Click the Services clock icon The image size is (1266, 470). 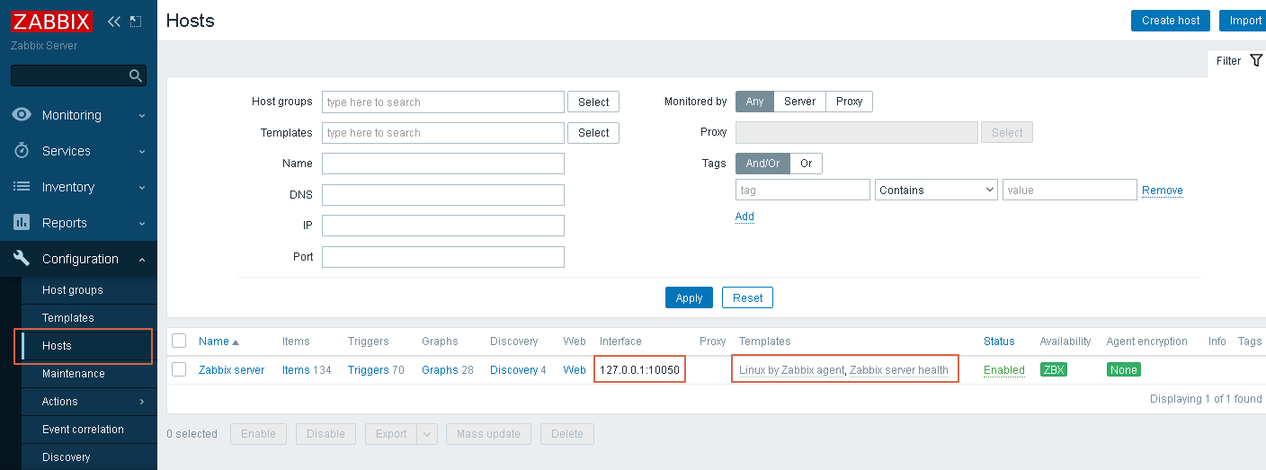[x=22, y=151]
